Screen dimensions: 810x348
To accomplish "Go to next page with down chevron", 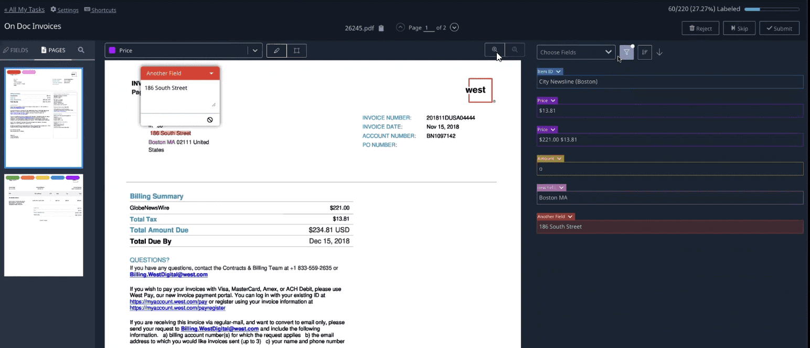I will pos(454,27).
